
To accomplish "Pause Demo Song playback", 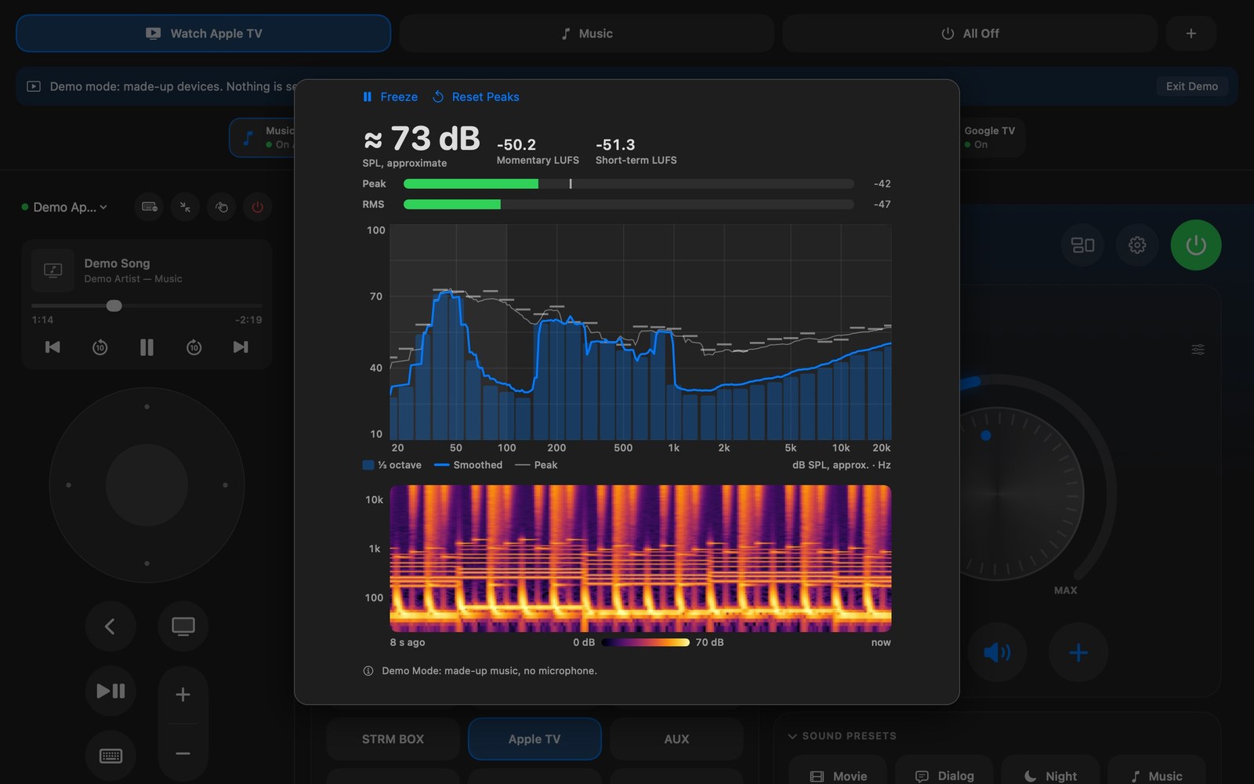I will pyautogui.click(x=147, y=347).
